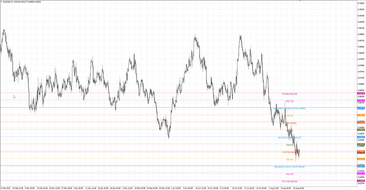366x190 pixels.
Task: Click the magenta "H4[-1/8]" line label
Action: (x=290, y=174)
